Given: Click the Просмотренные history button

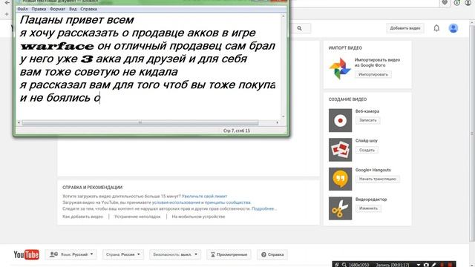Looking at the screenshot, I should [x=229, y=254].
